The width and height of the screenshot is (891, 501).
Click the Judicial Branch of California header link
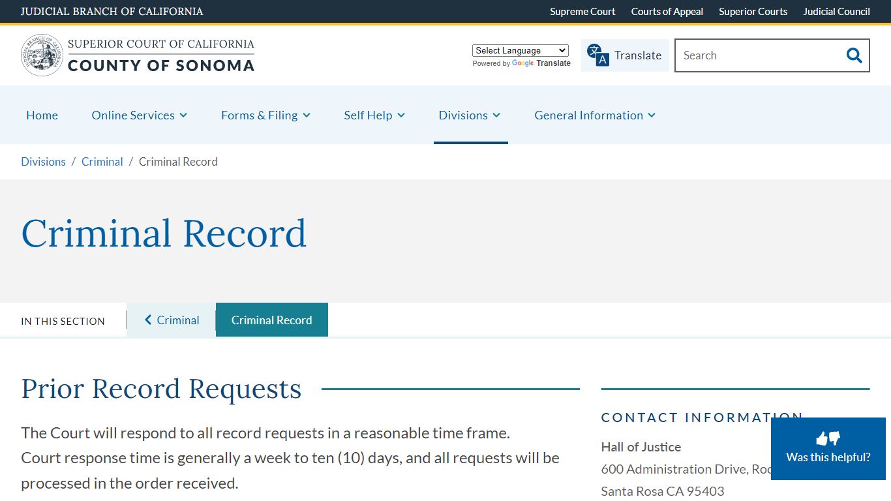[x=112, y=12]
